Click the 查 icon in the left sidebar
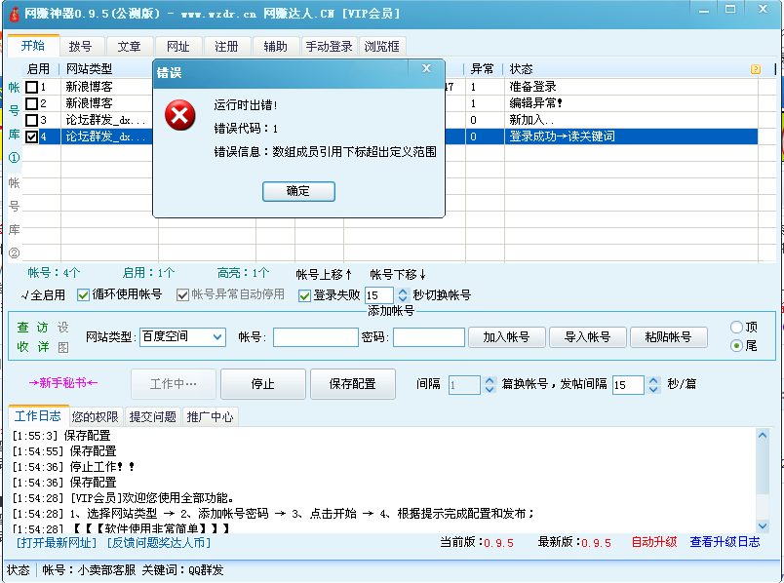 click(x=23, y=328)
